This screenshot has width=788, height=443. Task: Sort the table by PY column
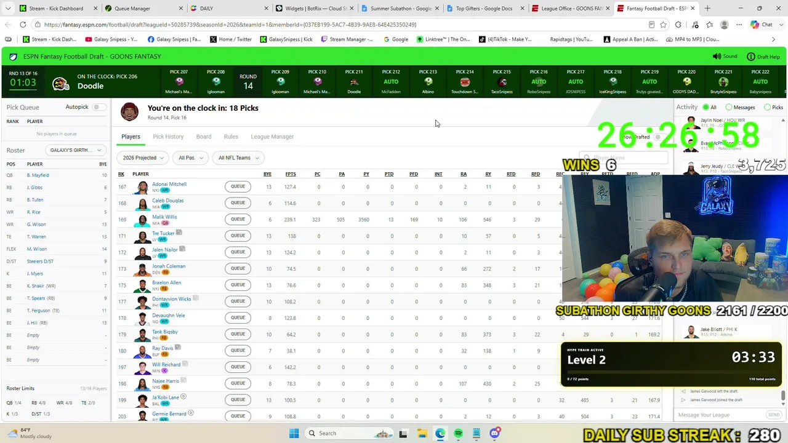(x=366, y=174)
